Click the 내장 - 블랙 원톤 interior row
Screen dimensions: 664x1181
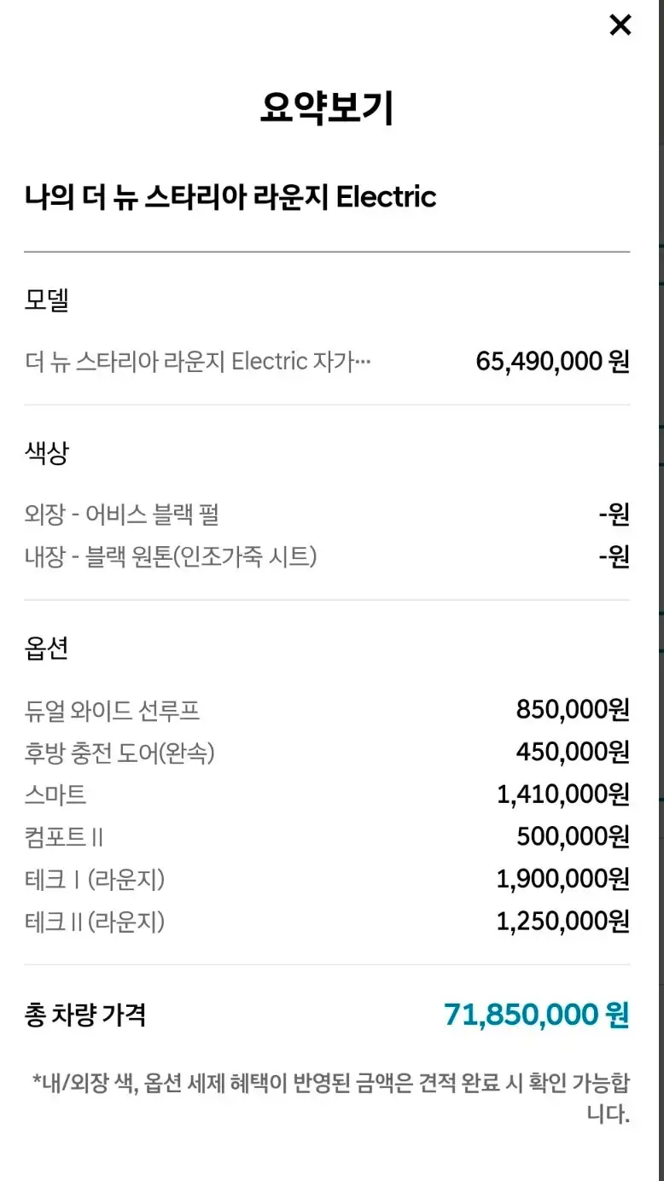(171, 557)
